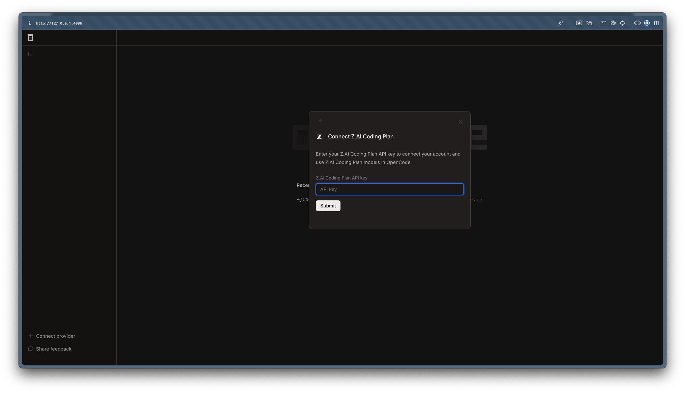
Task: Open the extensions puzzle piece icon
Action: (637, 23)
